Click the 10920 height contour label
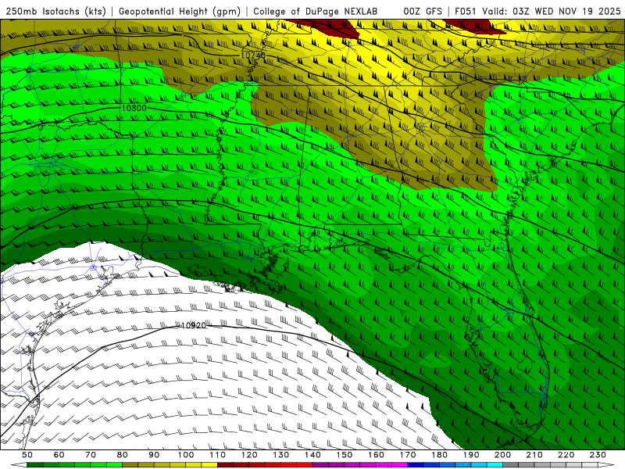625x469 pixels. click(x=194, y=325)
